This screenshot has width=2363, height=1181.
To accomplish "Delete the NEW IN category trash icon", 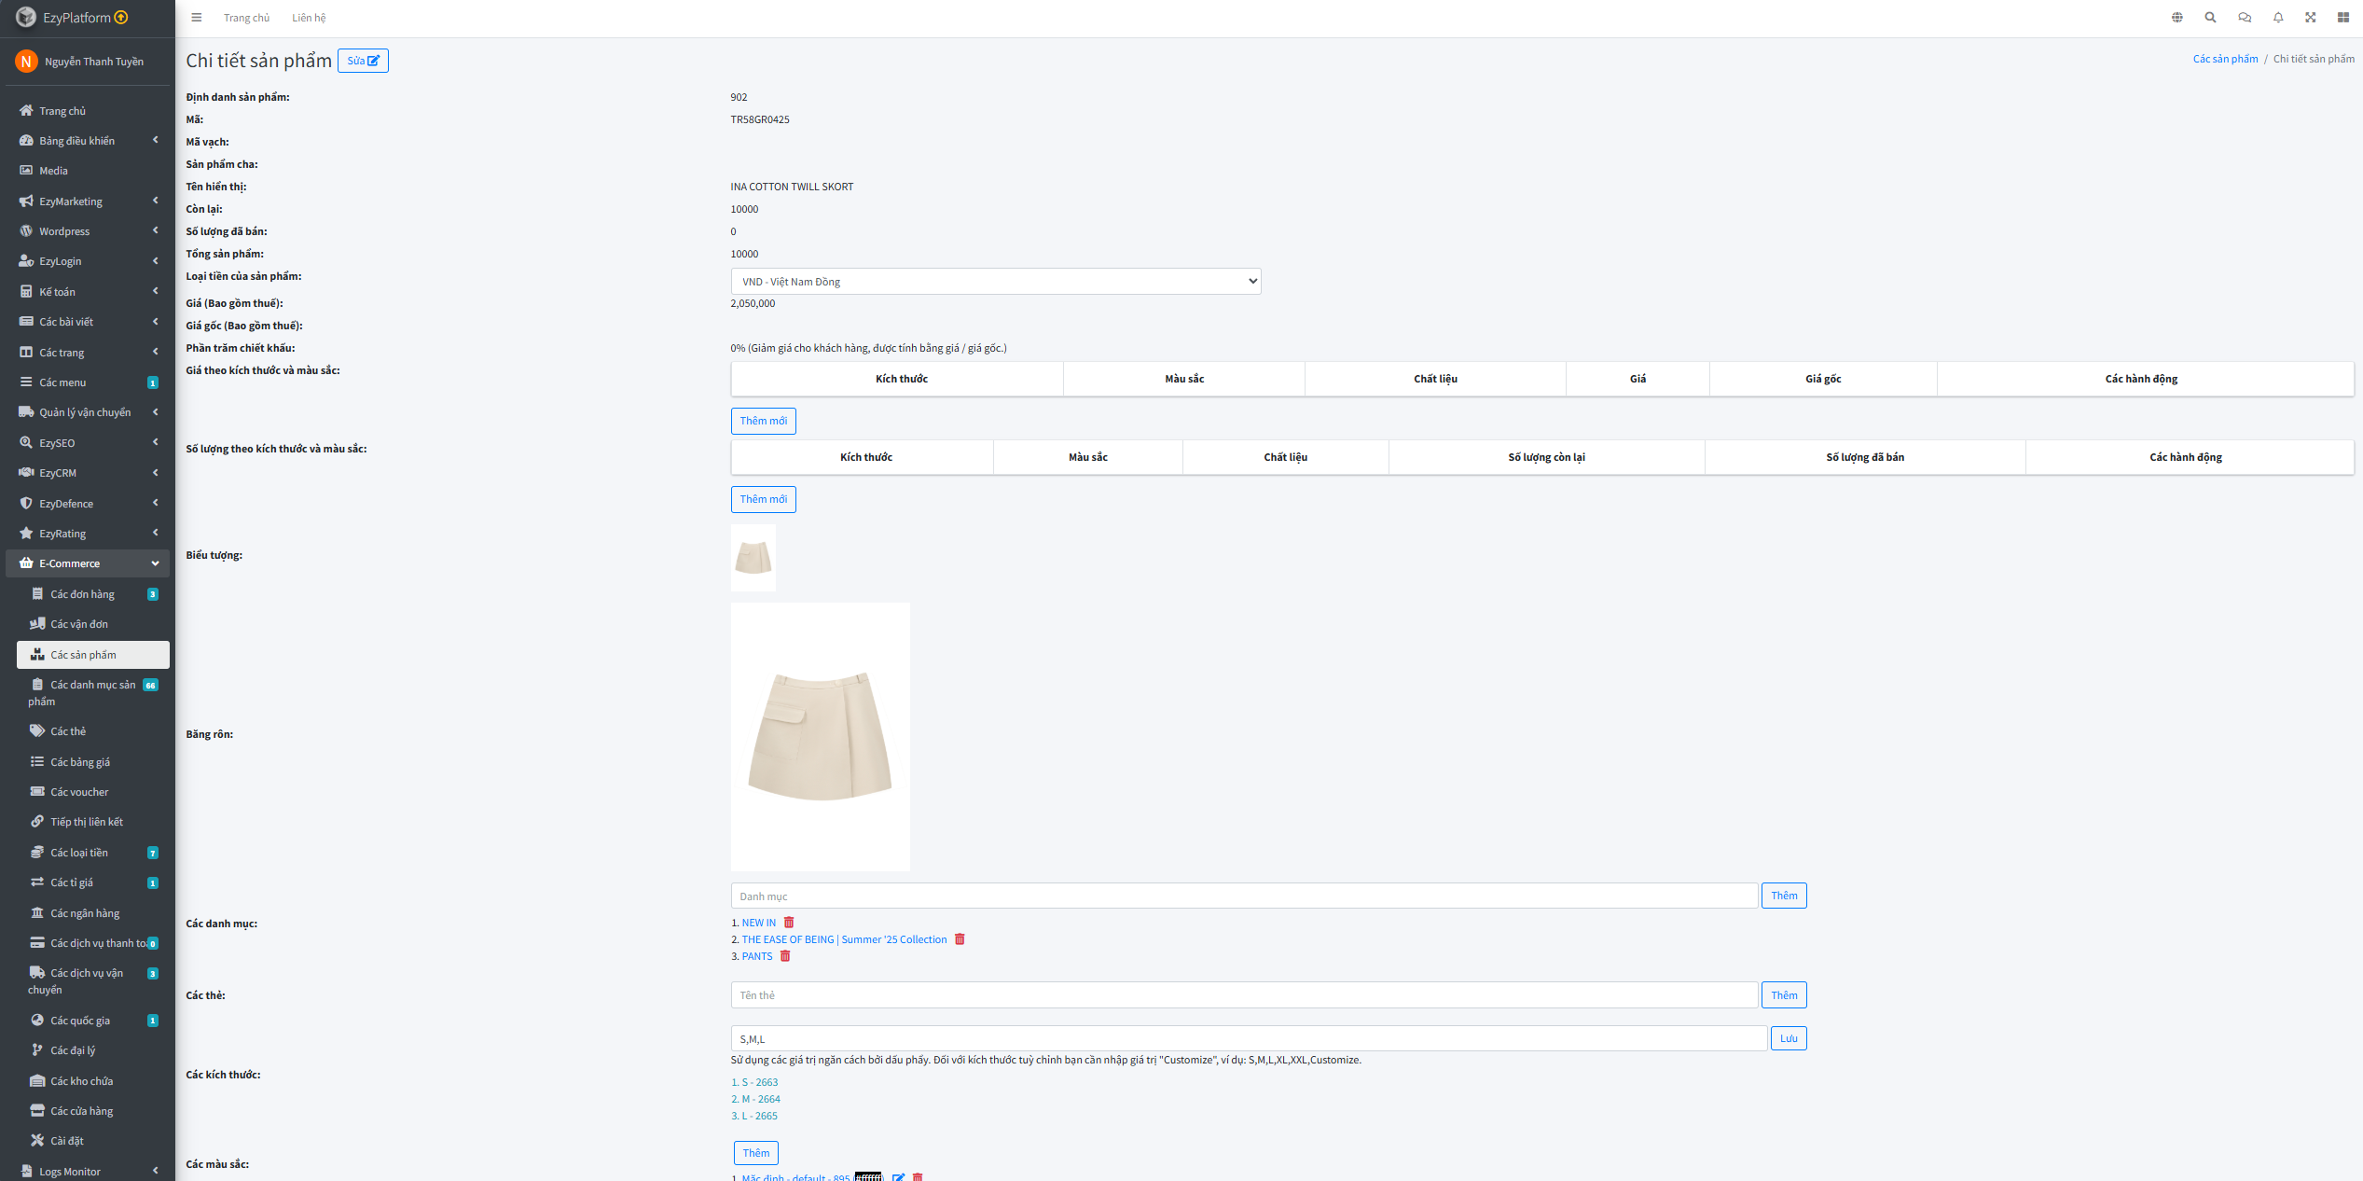I will 789,923.
